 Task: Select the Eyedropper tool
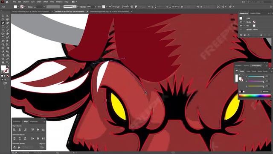click(3, 52)
